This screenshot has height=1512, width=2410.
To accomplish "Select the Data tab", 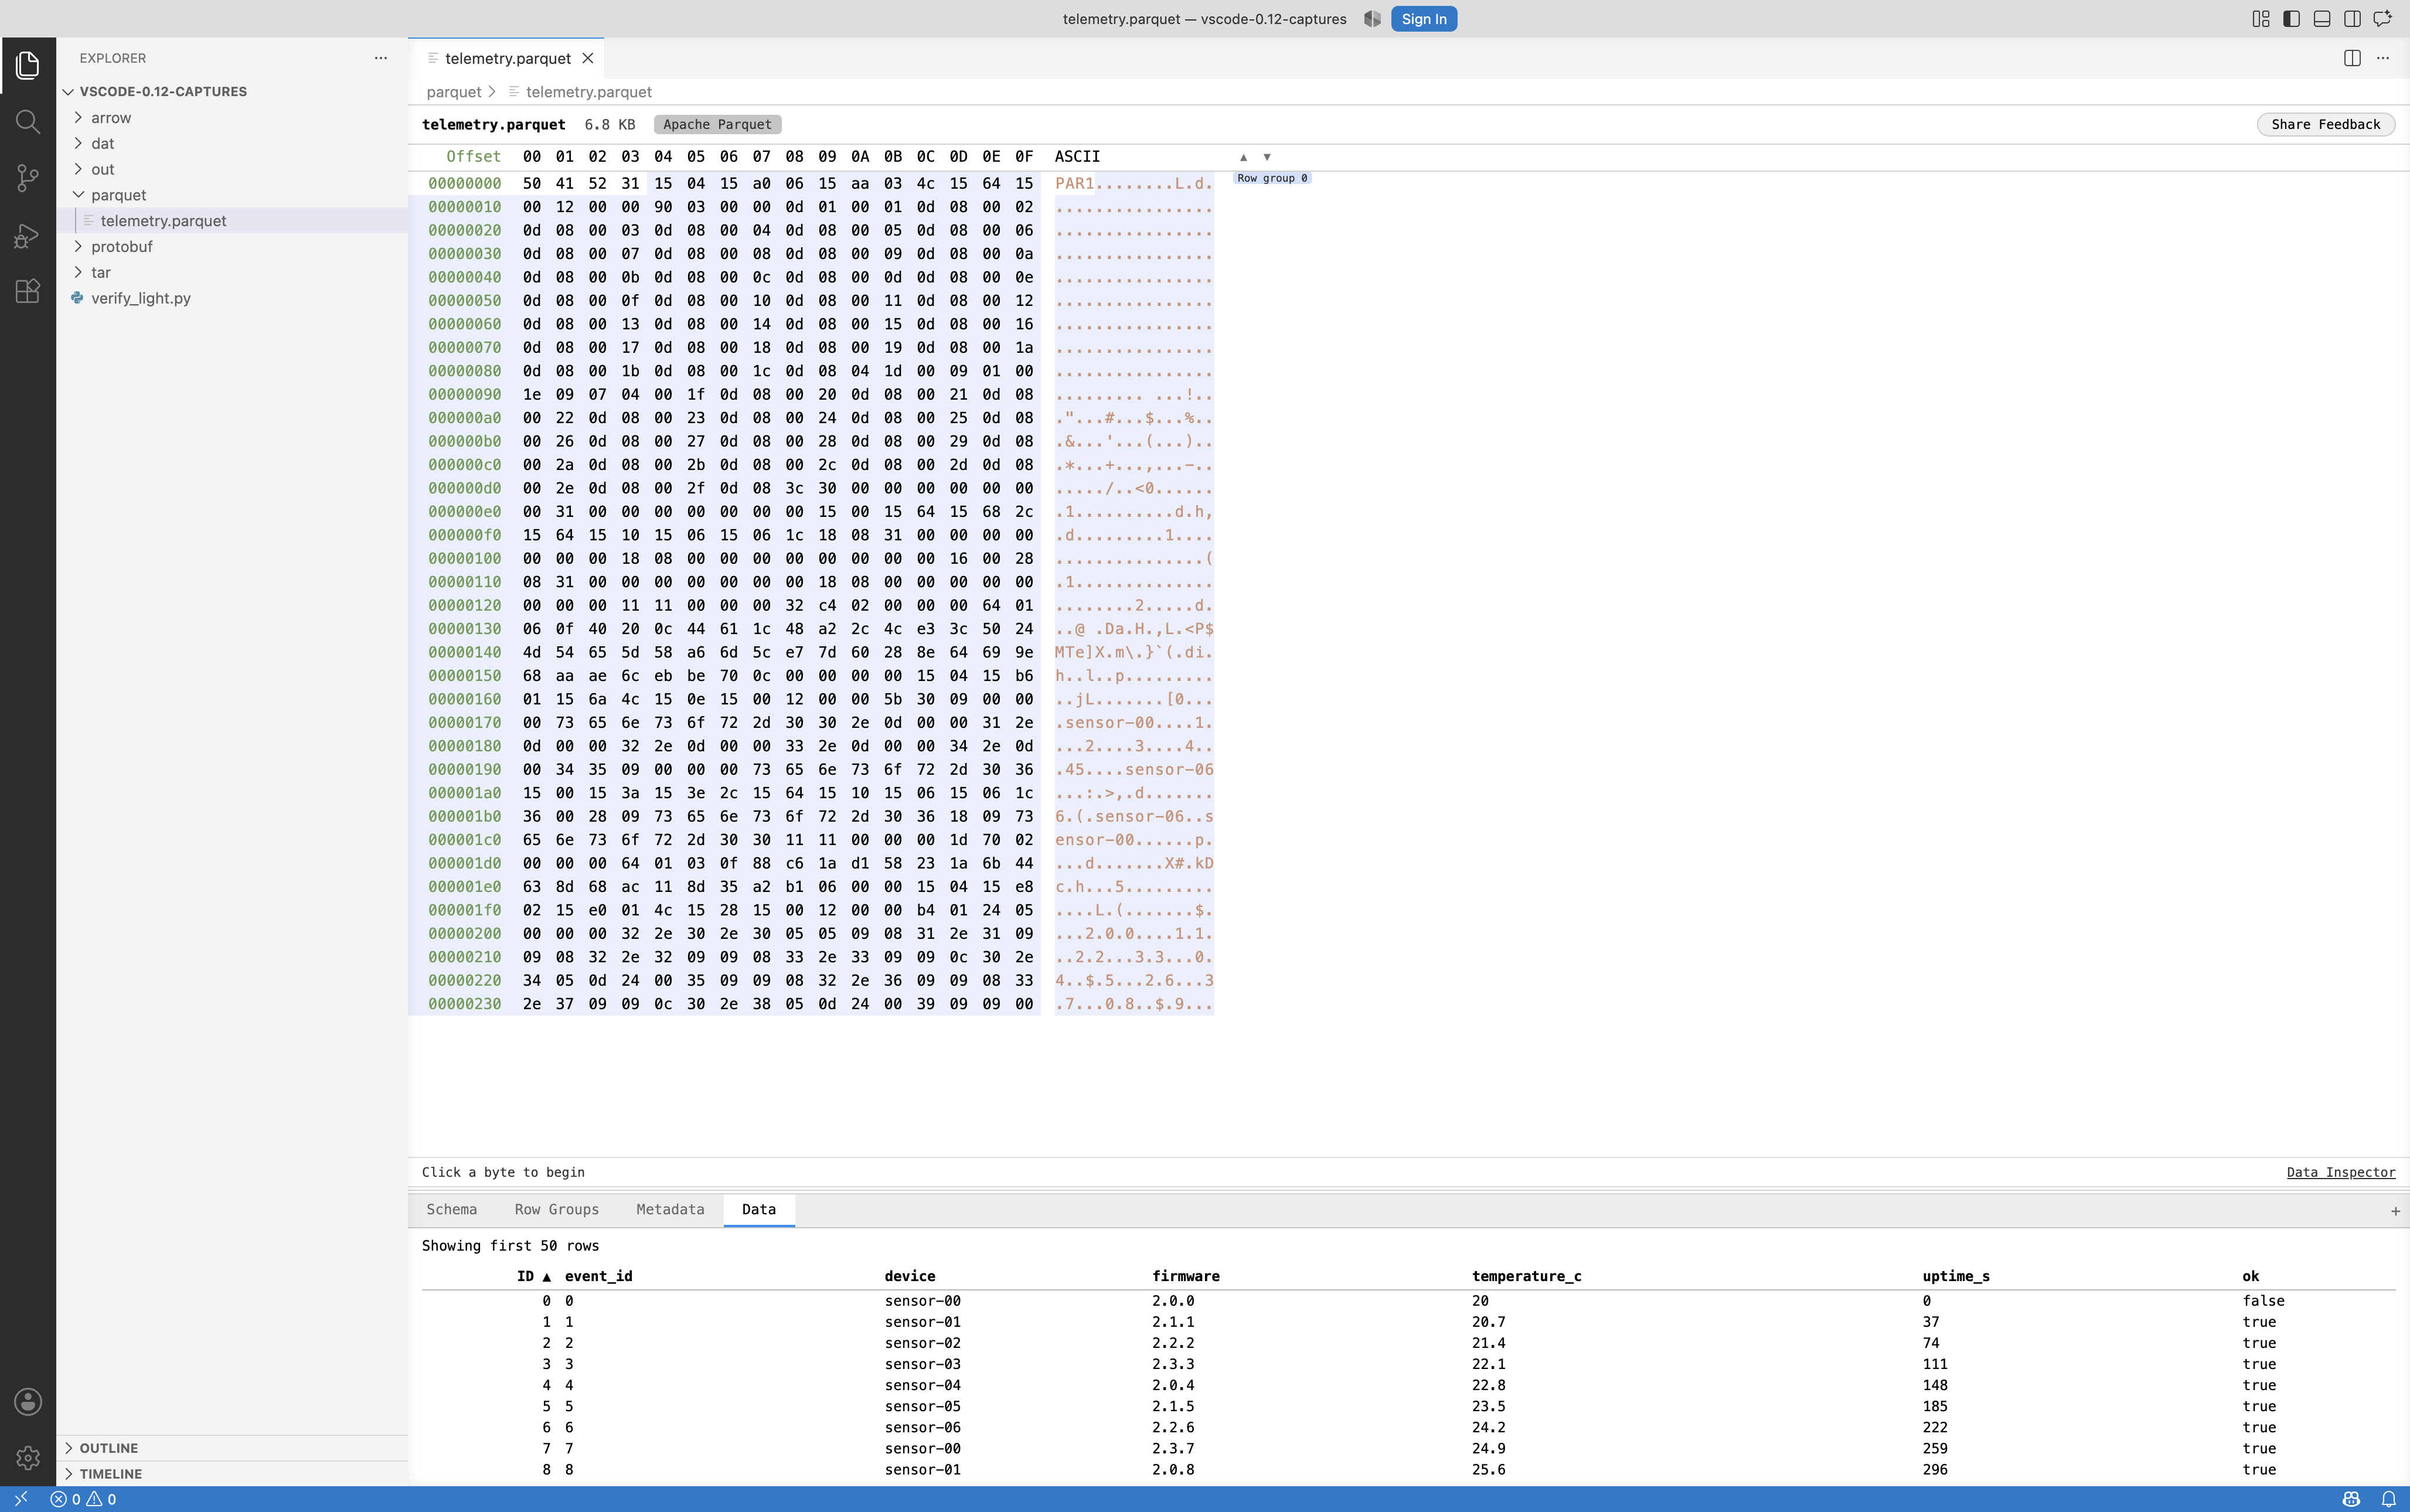I will click(759, 1210).
